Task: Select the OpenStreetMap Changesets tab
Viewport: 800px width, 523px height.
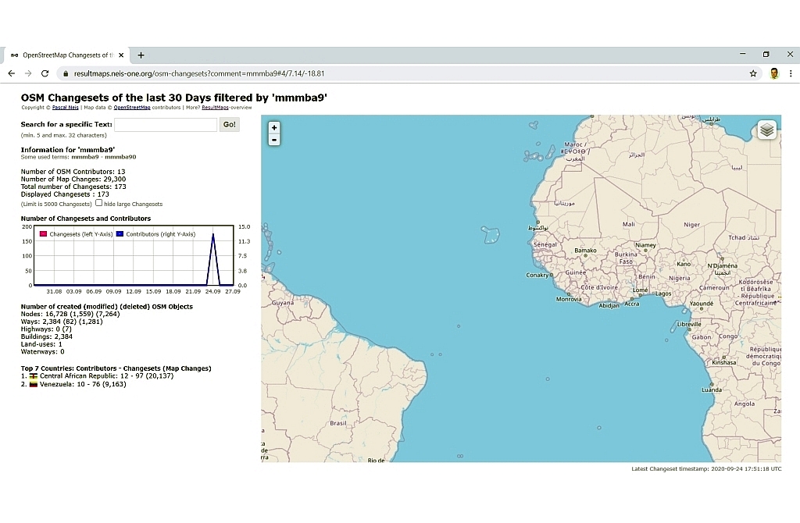Action: [66, 55]
